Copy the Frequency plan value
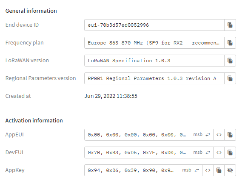 tap(230, 43)
